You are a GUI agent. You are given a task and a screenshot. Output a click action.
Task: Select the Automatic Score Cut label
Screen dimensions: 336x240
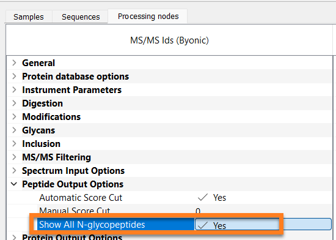pyautogui.click(x=81, y=198)
